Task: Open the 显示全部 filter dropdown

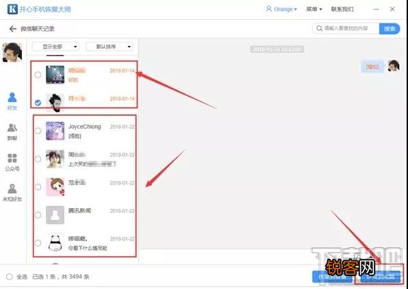Action: click(55, 47)
